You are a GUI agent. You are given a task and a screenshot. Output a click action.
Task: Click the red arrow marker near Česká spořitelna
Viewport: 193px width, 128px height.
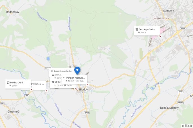click(160, 36)
